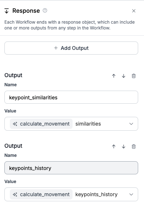Click the keypoints_history text in value selector

(x=96, y=194)
